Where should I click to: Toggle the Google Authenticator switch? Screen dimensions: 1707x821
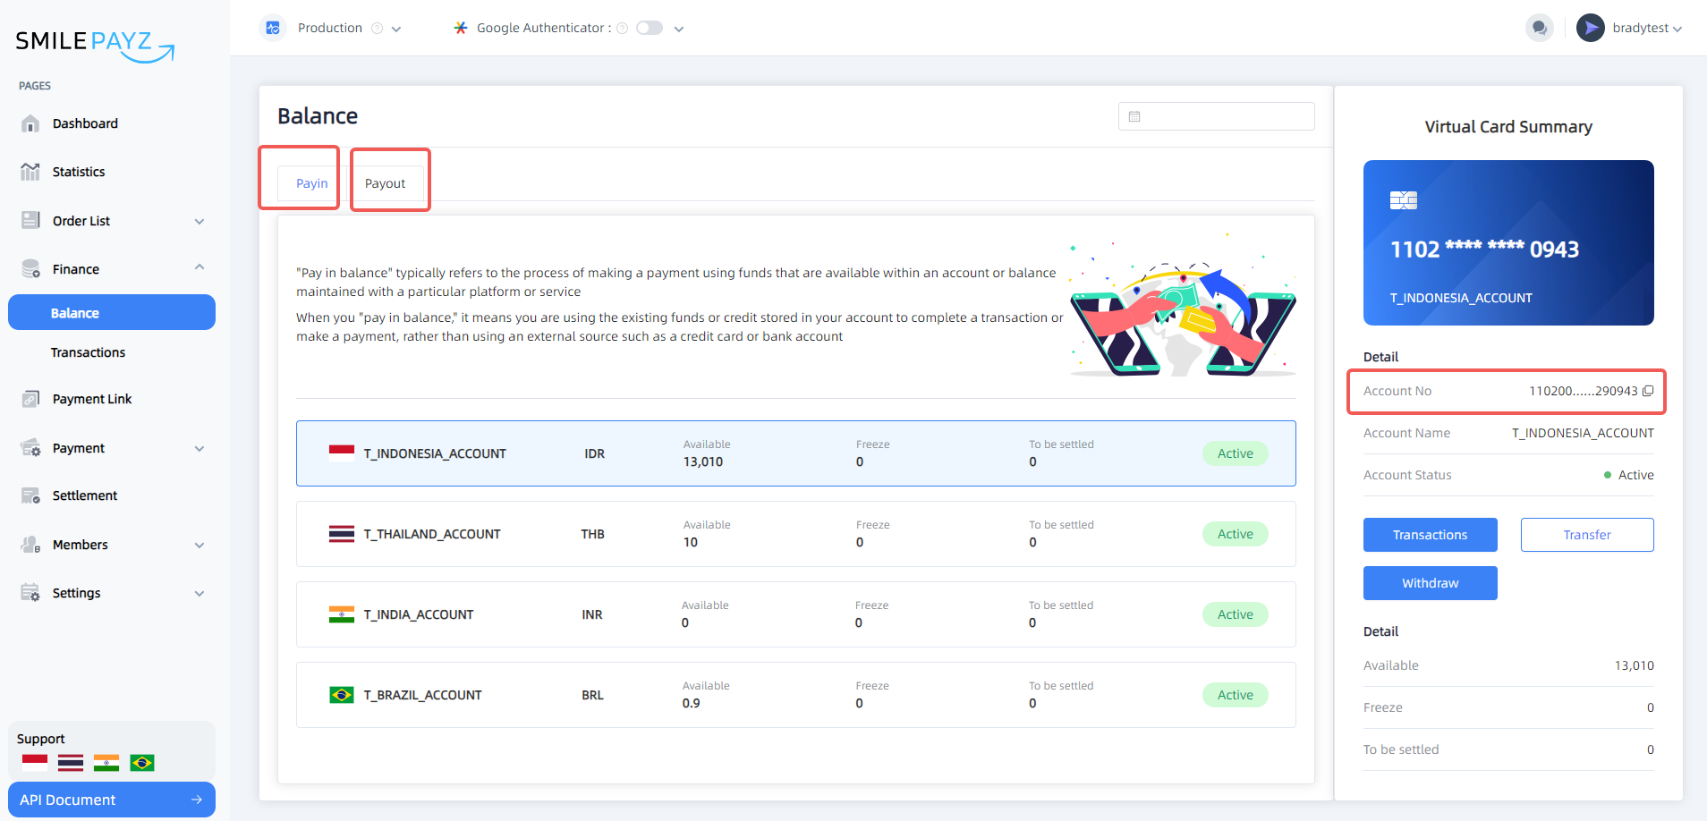click(x=650, y=28)
